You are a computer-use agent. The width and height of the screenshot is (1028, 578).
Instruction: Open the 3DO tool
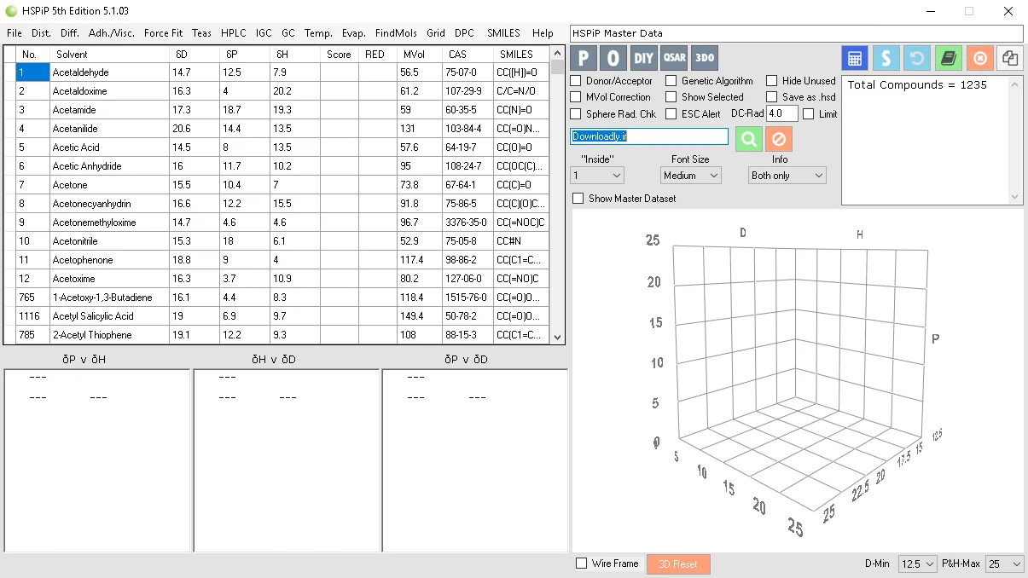coord(705,58)
